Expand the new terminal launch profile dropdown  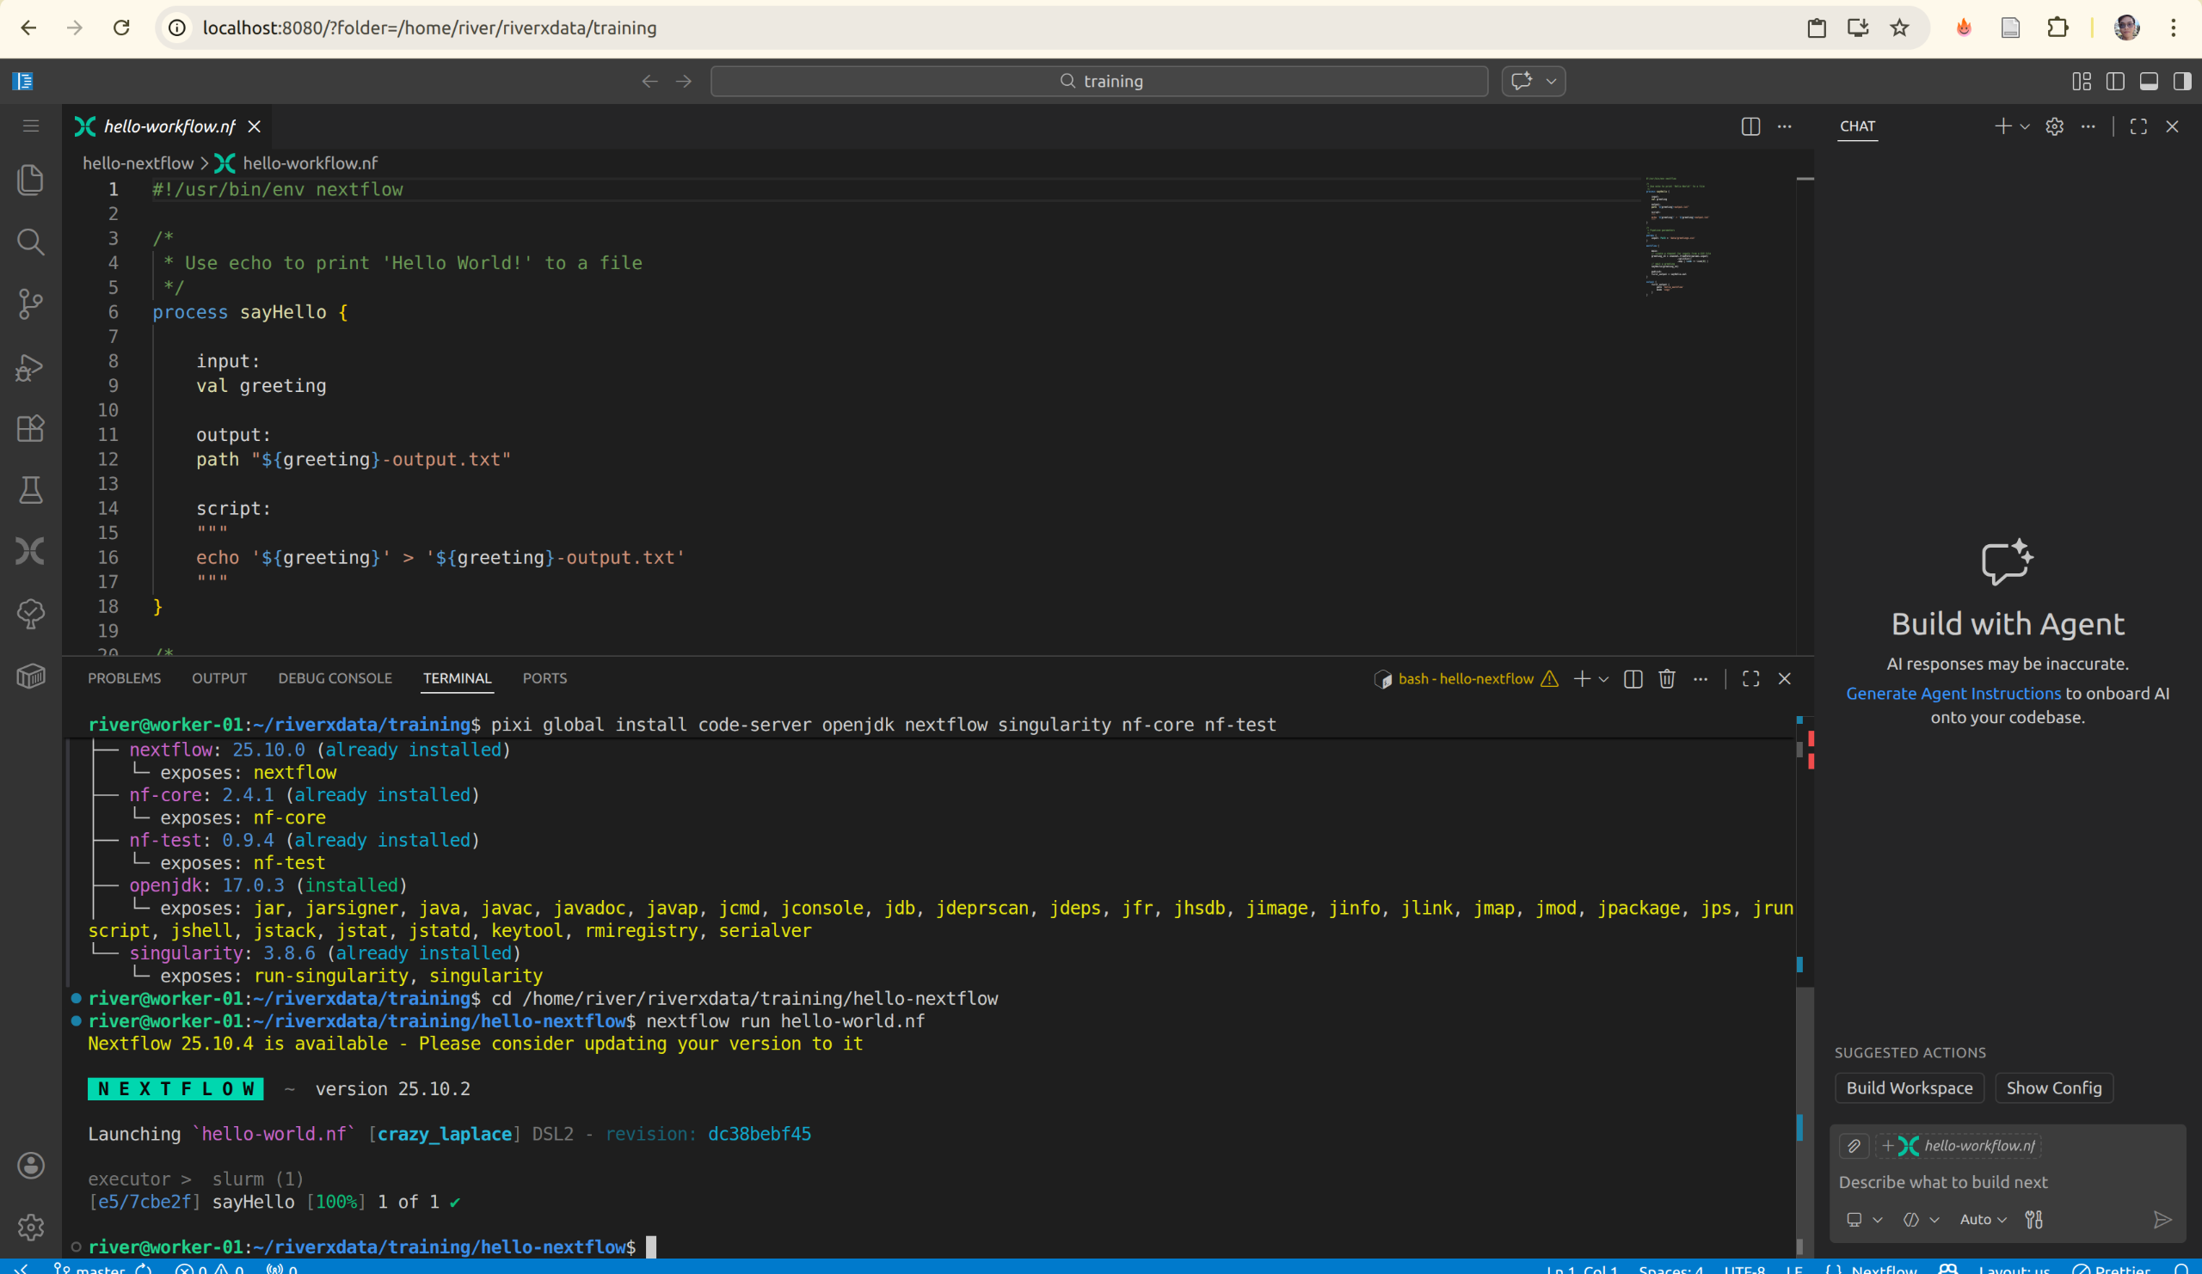(1603, 679)
